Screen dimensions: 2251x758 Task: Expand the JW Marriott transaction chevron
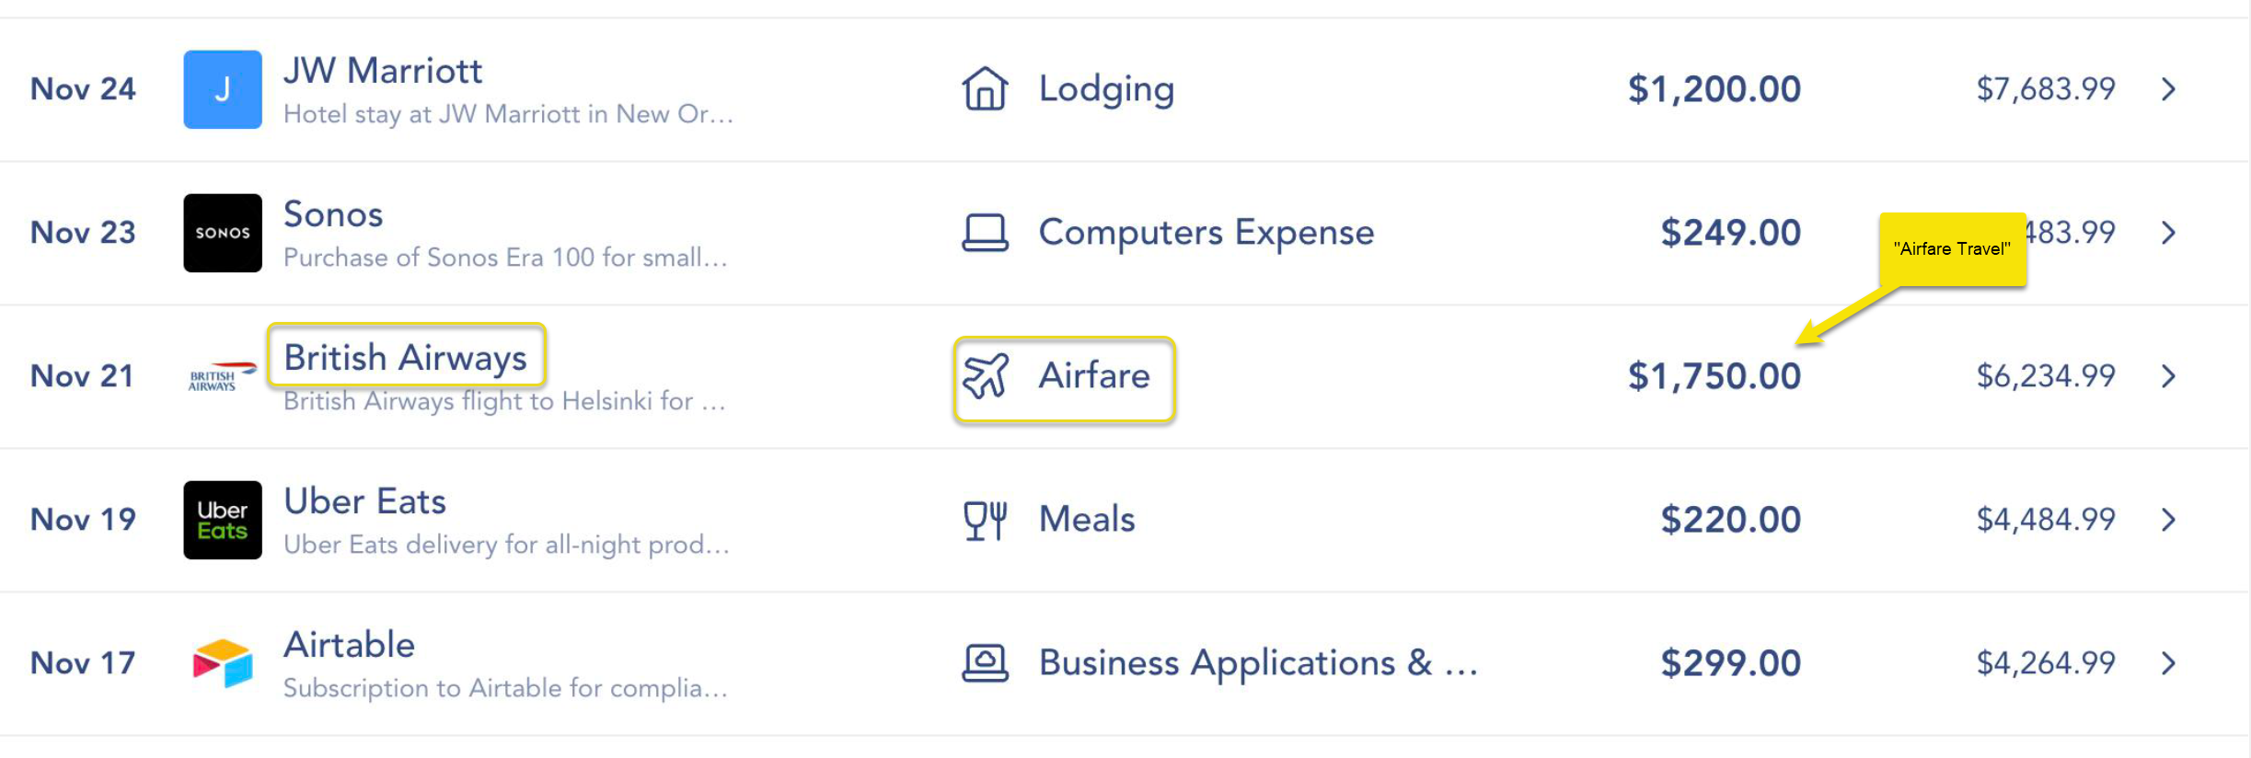(2168, 89)
